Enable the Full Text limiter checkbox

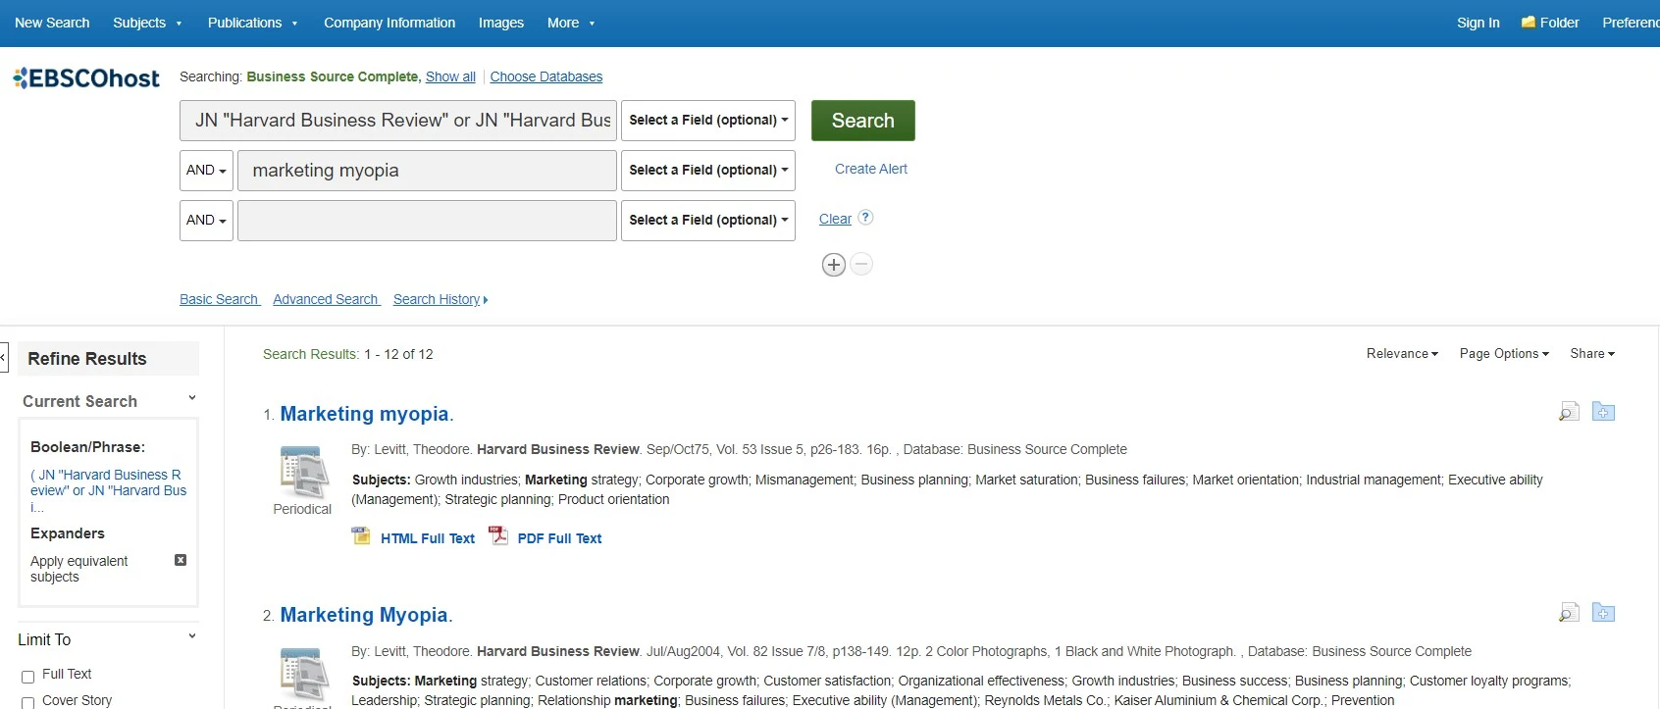point(27,677)
